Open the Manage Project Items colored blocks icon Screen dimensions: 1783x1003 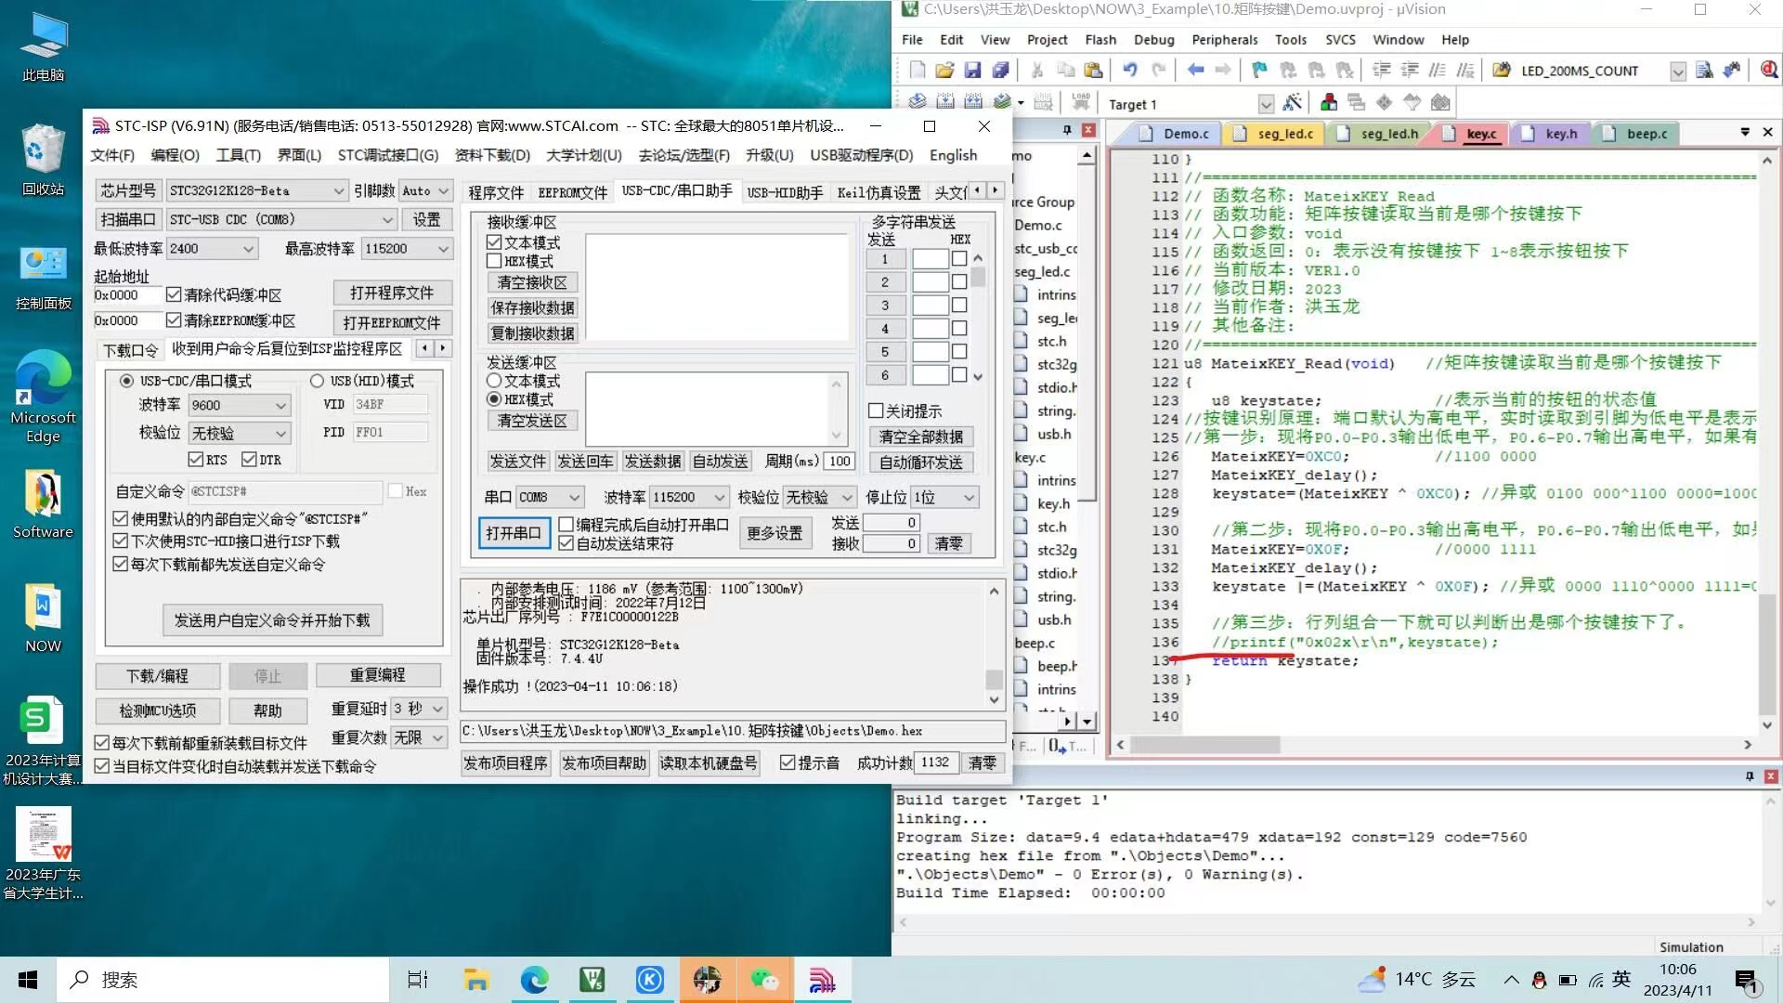tap(1329, 102)
